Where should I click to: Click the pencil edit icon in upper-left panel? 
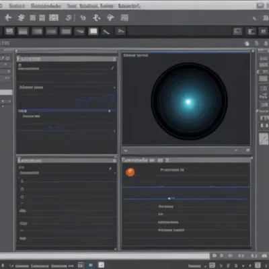click(112, 68)
